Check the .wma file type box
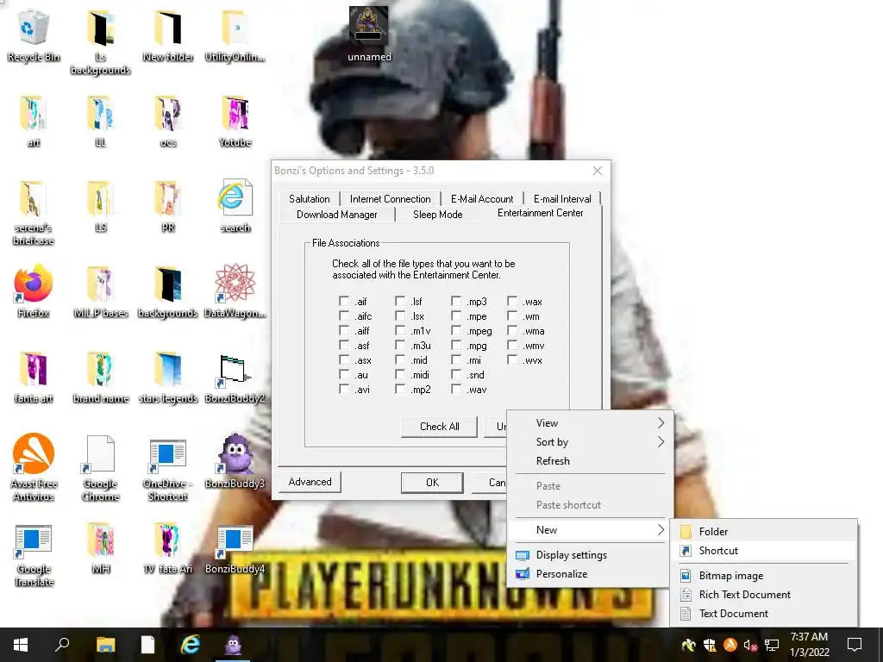The height and width of the screenshot is (662, 883). click(x=512, y=330)
